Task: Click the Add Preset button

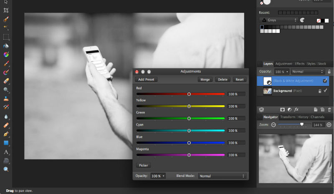Action: (146, 79)
